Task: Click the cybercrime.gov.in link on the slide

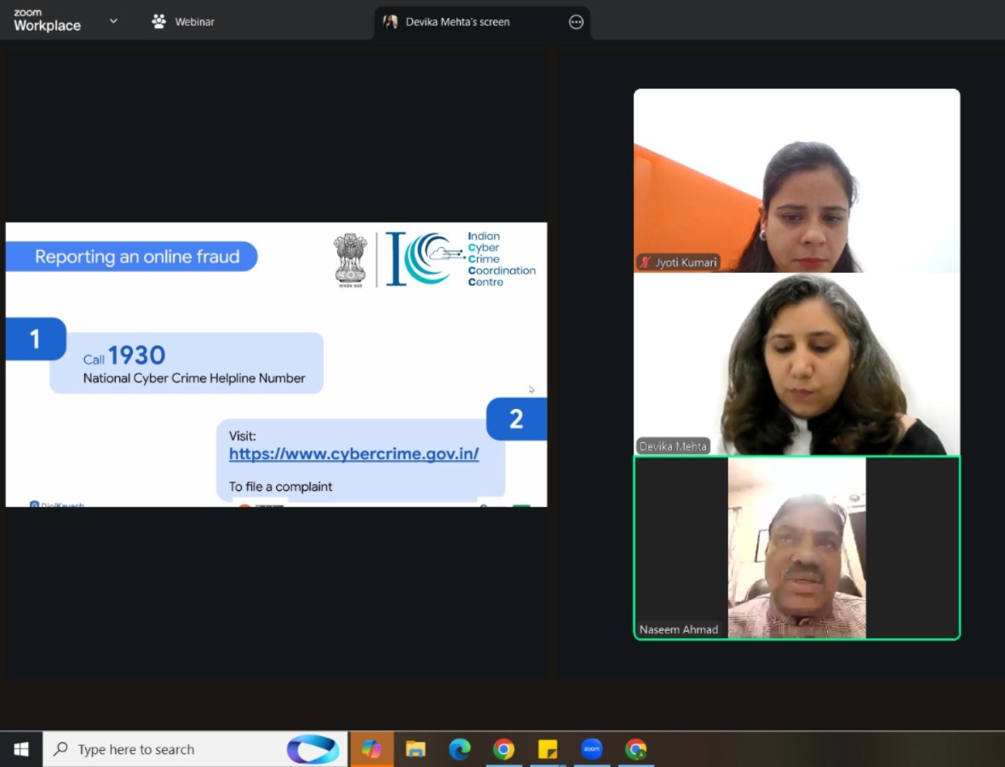Action: (x=353, y=454)
